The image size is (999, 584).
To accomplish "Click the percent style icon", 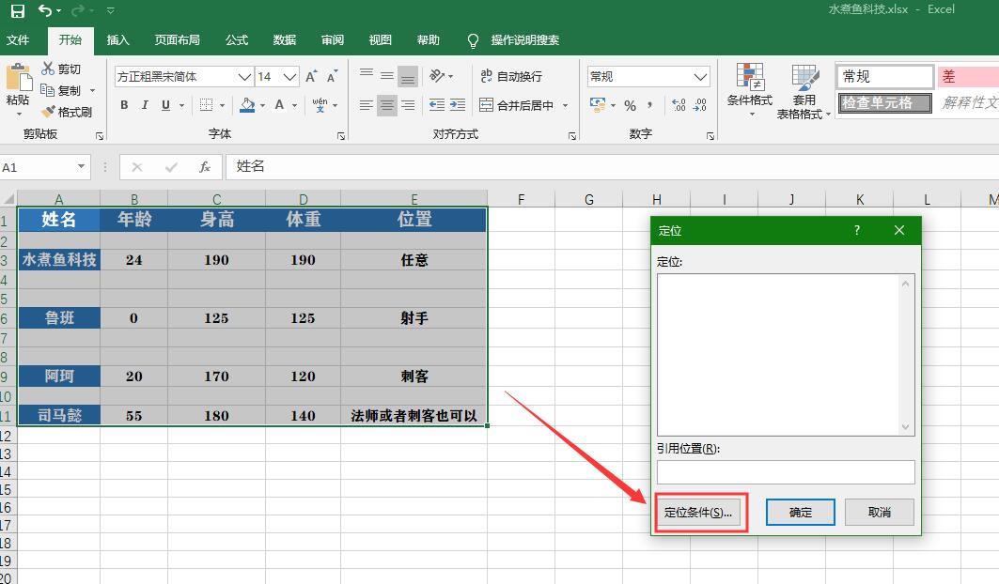I will (x=630, y=105).
